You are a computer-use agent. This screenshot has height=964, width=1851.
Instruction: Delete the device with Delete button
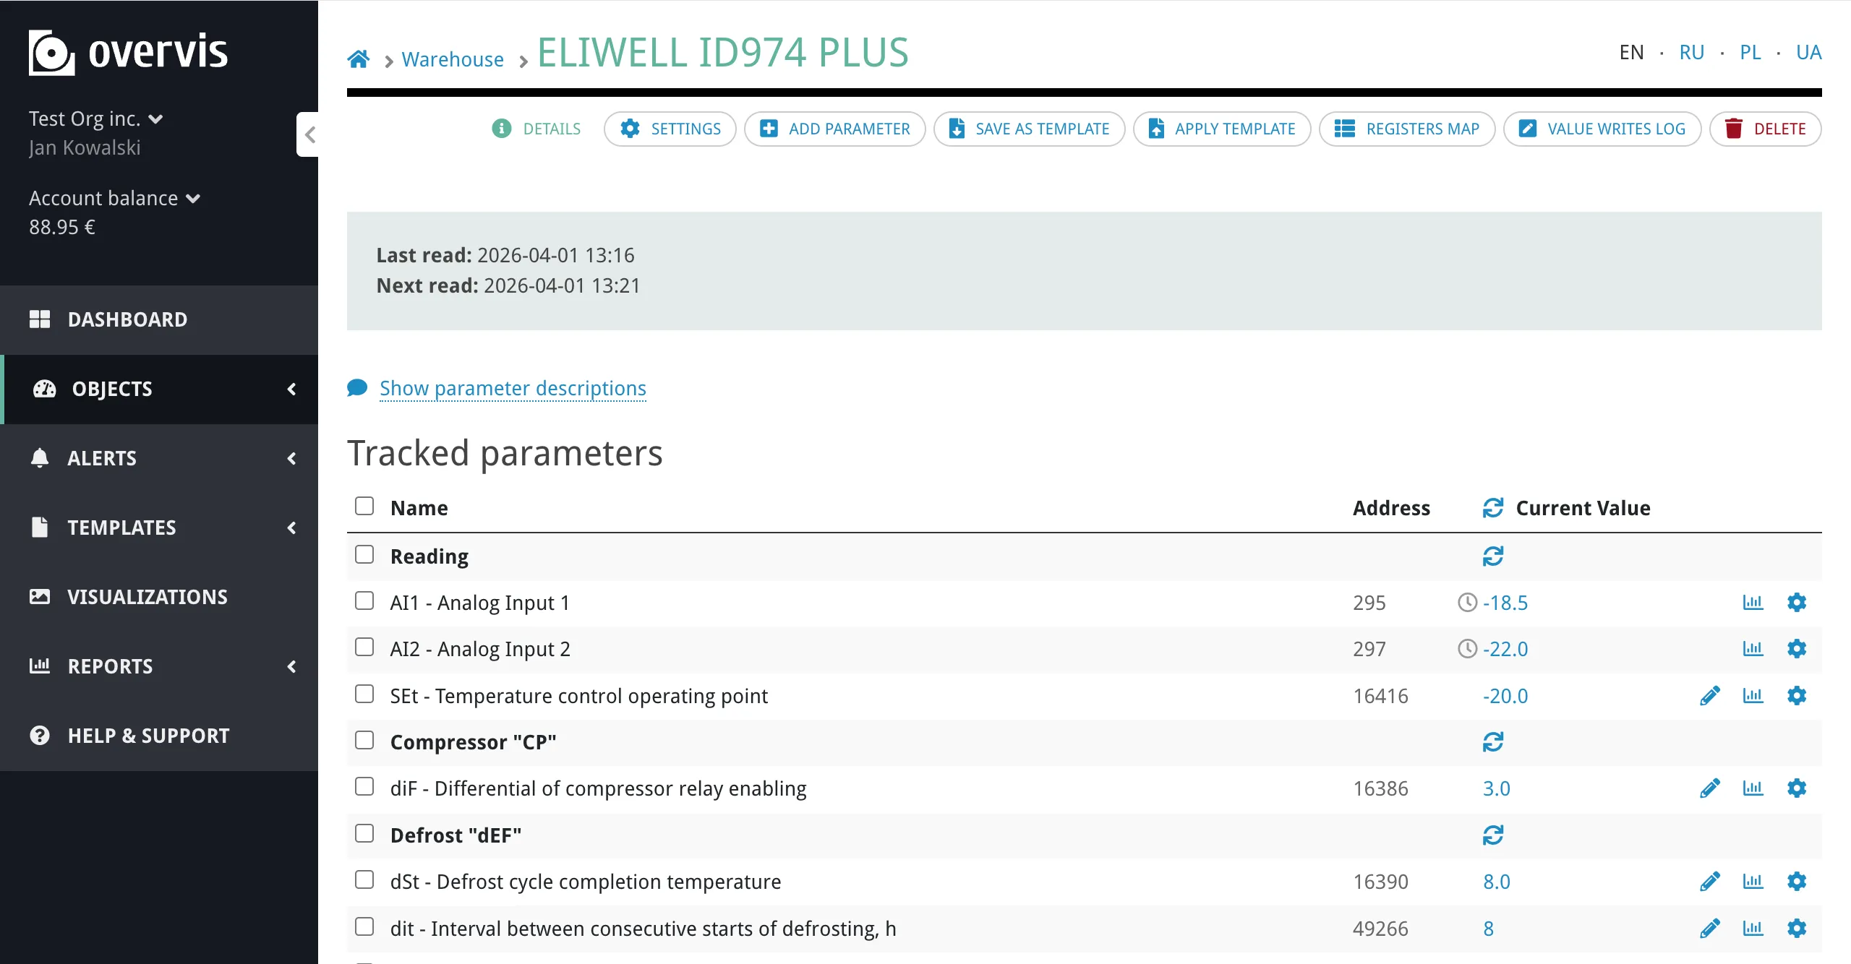click(x=1766, y=129)
